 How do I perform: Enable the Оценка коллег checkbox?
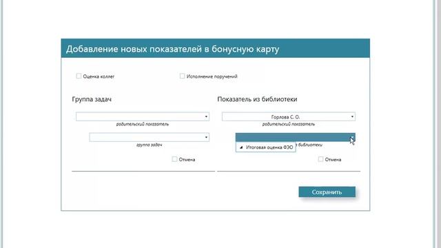point(79,76)
